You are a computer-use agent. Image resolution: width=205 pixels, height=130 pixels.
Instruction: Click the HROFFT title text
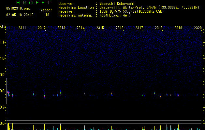pyautogui.click(x=33, y=3)
